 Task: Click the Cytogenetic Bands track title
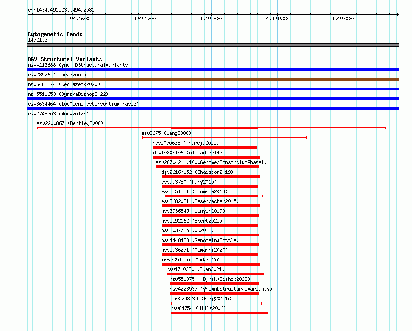[x=55, y=34]
